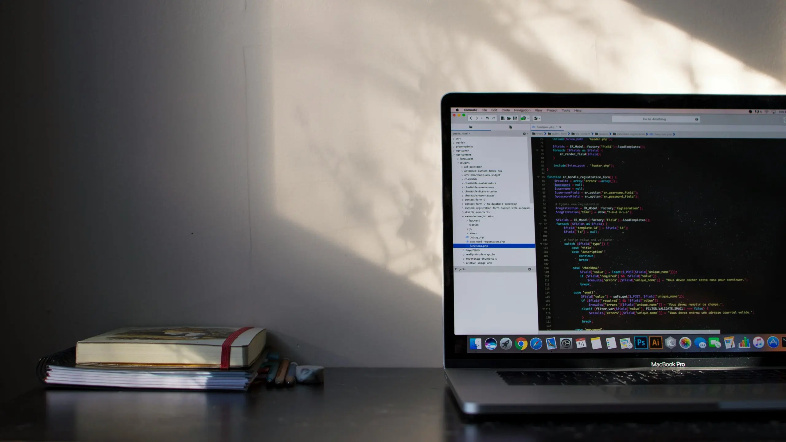Open the File menu in Komodo
The image size is (786, 442).
(484, 110)
